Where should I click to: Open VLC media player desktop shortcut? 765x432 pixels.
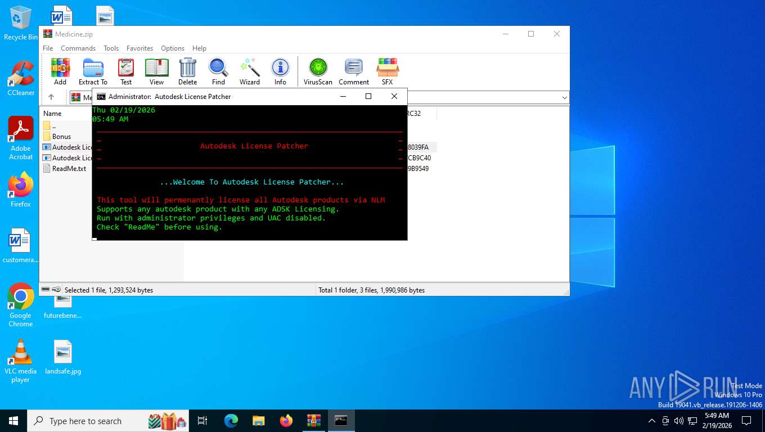21,361
